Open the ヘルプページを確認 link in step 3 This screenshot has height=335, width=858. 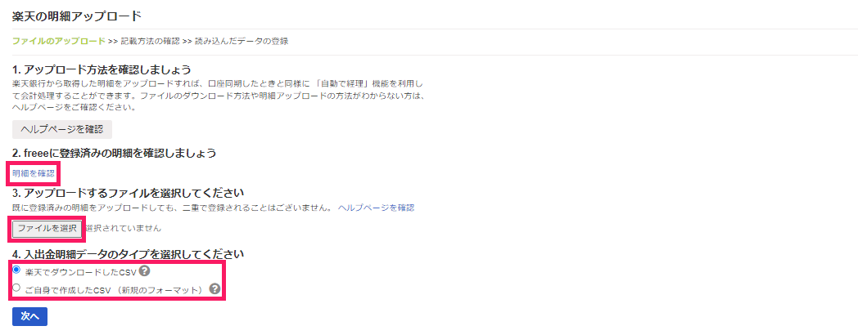pos(376,208)
